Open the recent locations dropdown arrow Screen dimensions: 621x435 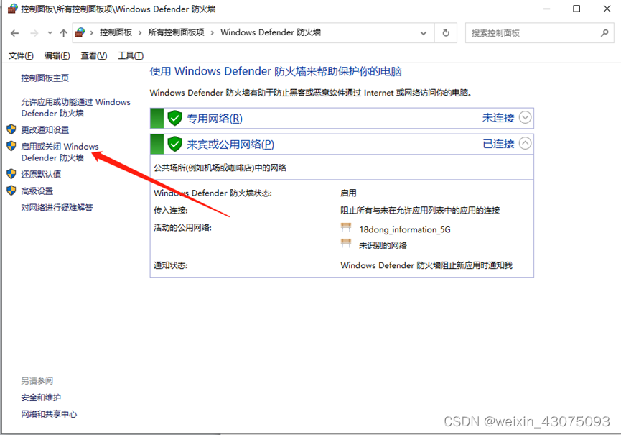(x=50, y=33)
